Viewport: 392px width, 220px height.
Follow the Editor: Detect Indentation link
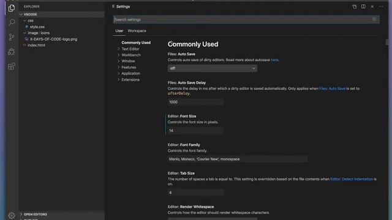(x=352, y=179)
